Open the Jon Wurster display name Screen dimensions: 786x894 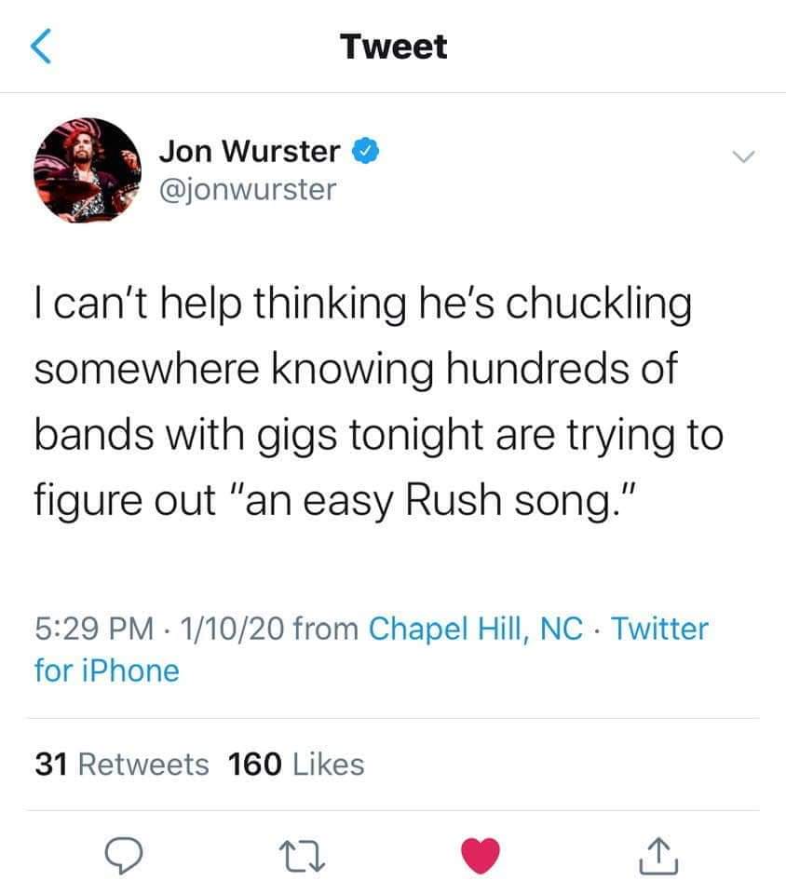coord(250,151)
